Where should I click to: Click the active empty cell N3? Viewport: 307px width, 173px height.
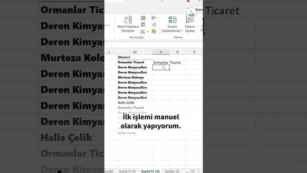point(161,68)
